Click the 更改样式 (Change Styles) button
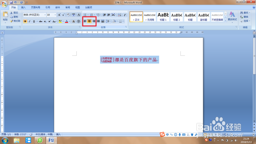This screenshot has height=144, width=256. pyautogui.click(x=232, y=17)
